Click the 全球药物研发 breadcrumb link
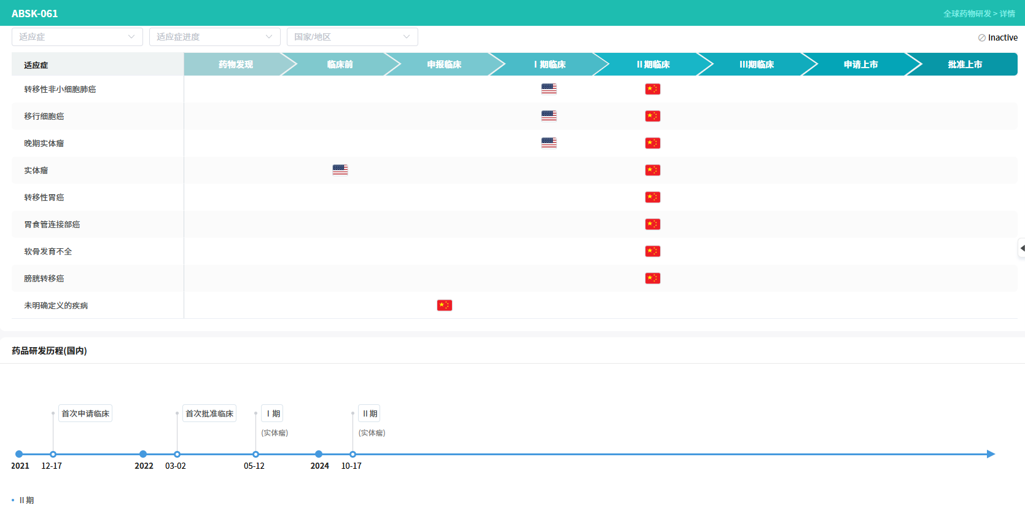 [x=967, y=14]
